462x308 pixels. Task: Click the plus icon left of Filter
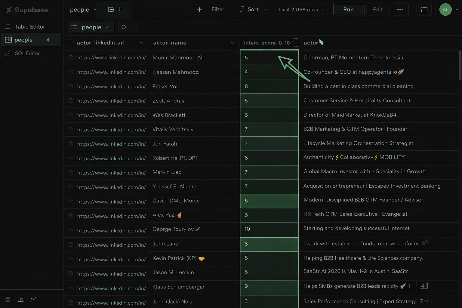click(x=199, y=10)
